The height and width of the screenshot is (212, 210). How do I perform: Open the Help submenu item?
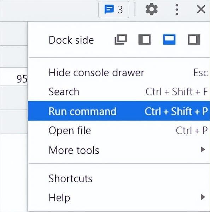point(119,198)
